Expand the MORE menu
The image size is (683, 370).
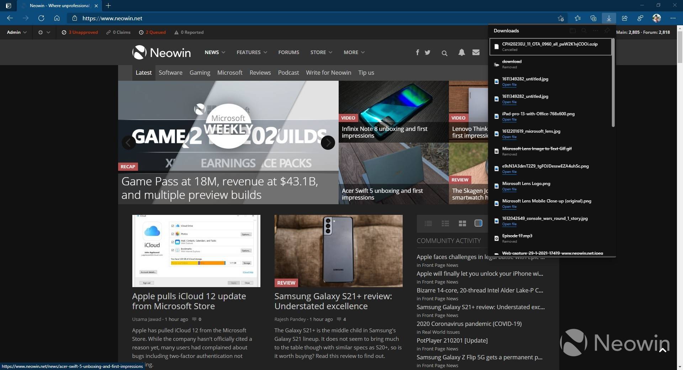(x=354, y=52)
